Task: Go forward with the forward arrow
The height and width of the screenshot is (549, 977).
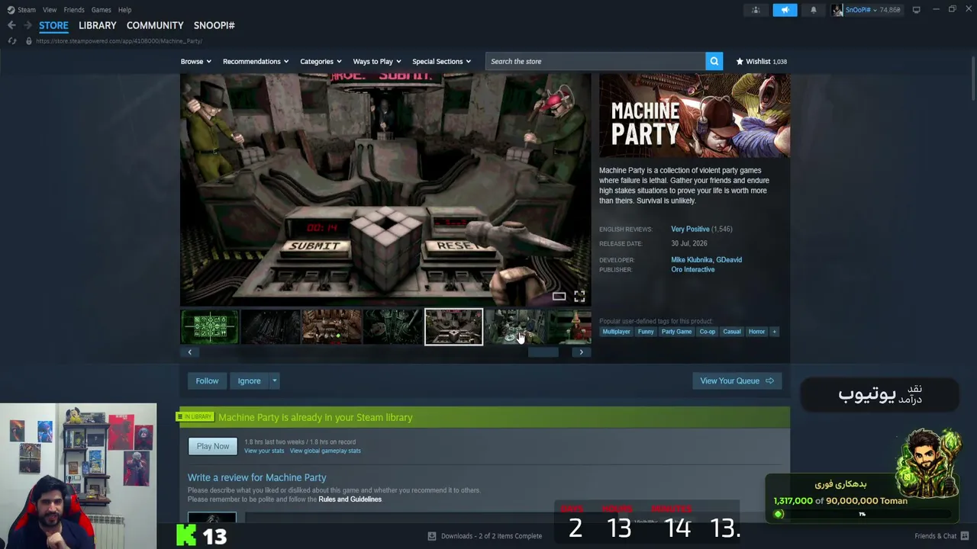Action: pyautogui.click(x=27, y=25)
